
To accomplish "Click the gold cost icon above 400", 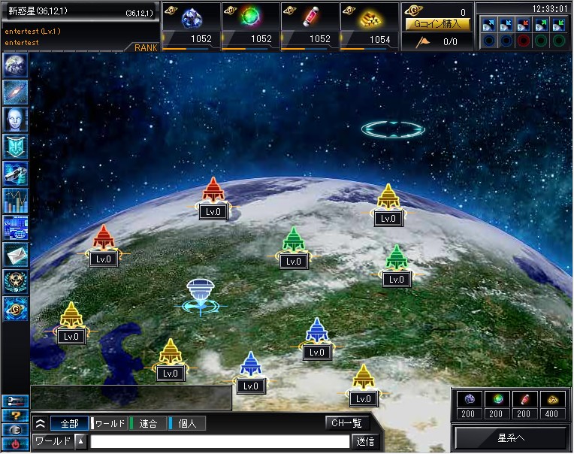I will [552, 399].
